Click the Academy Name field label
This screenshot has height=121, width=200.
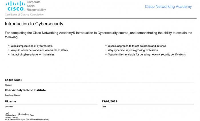pos(12,95)
